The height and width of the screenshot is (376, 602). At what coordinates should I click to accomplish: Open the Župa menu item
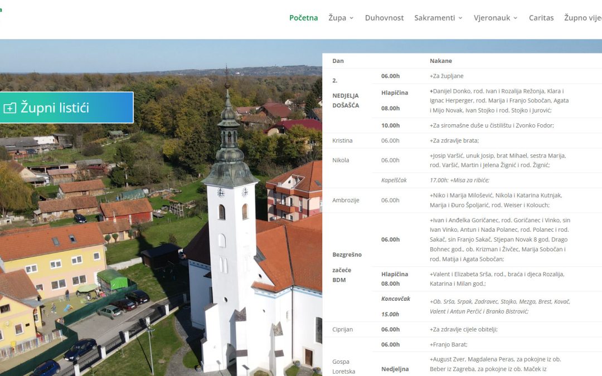tap(337, 18)
